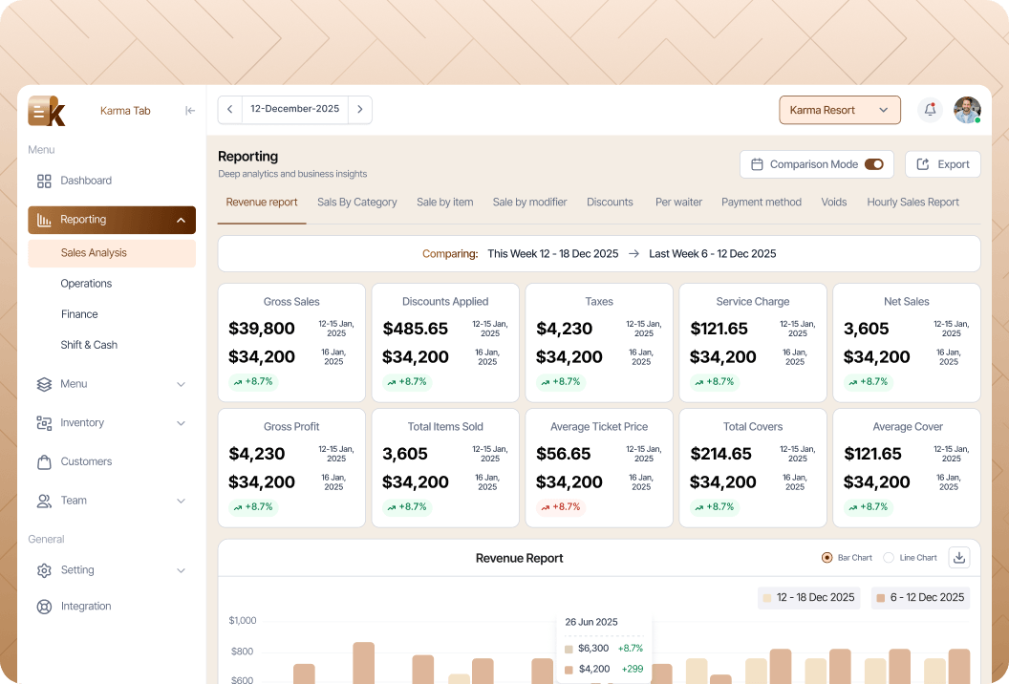Switch to Revenue report tab

click(261, 202)
